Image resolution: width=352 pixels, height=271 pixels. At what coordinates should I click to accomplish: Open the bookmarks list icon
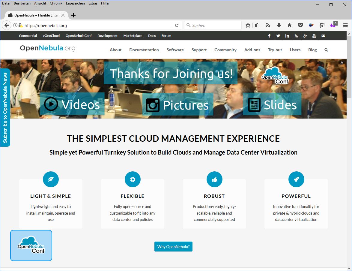coord(257,26)
